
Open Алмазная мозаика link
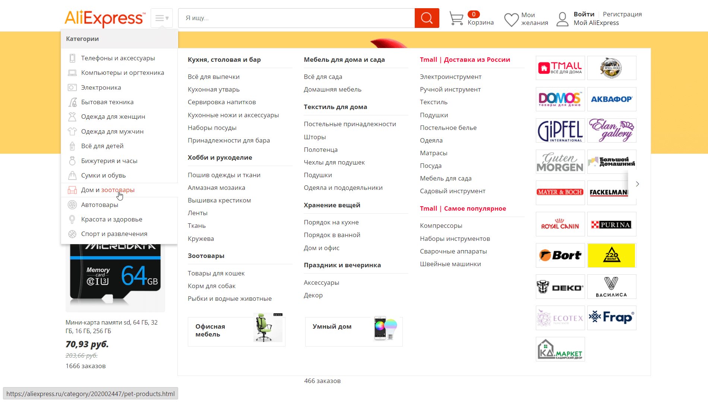(216, 188)
